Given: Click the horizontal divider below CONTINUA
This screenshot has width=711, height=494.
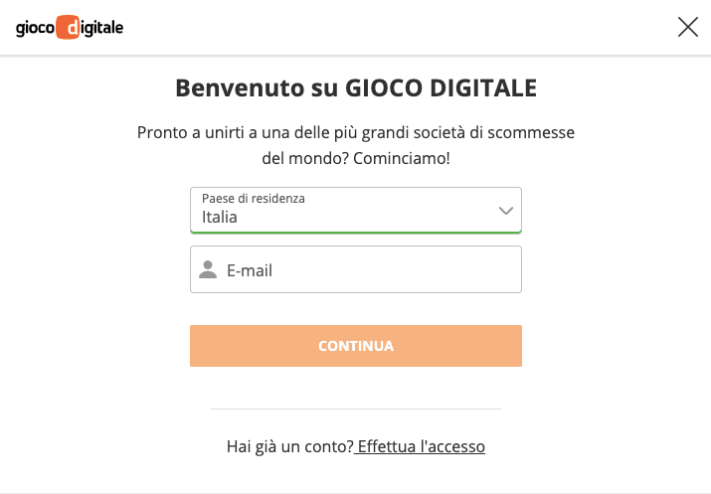Looking at the screenshot, I should pyautogui.click(x=356, y=409).
